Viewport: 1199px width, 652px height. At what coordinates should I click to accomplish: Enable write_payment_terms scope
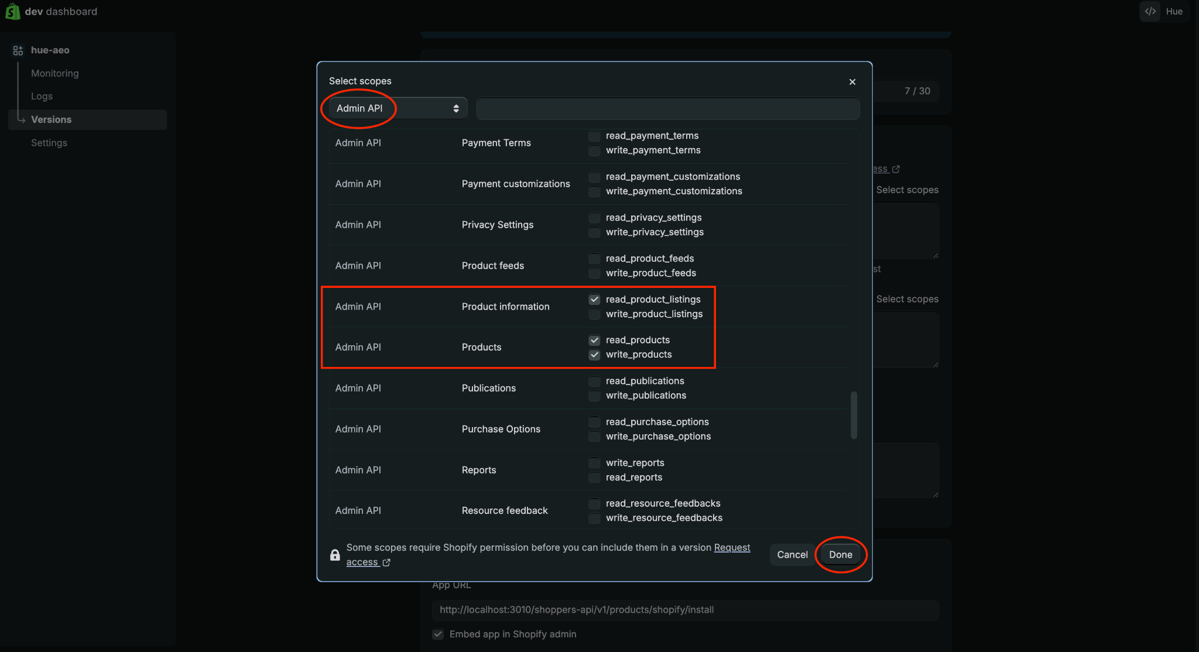click(x=594, y=150)
